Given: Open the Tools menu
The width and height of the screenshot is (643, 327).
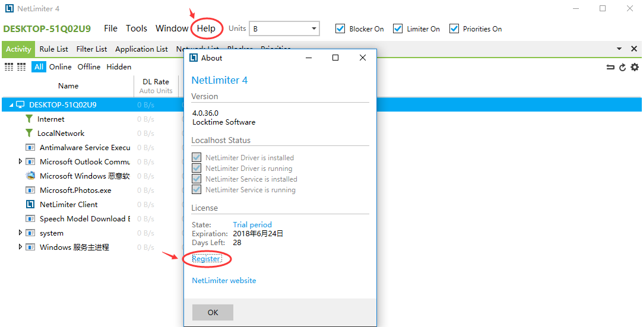Looking at the screenshot, I should (137, 28).
